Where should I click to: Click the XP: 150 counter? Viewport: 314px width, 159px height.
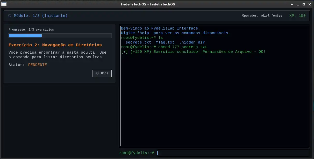297,16
